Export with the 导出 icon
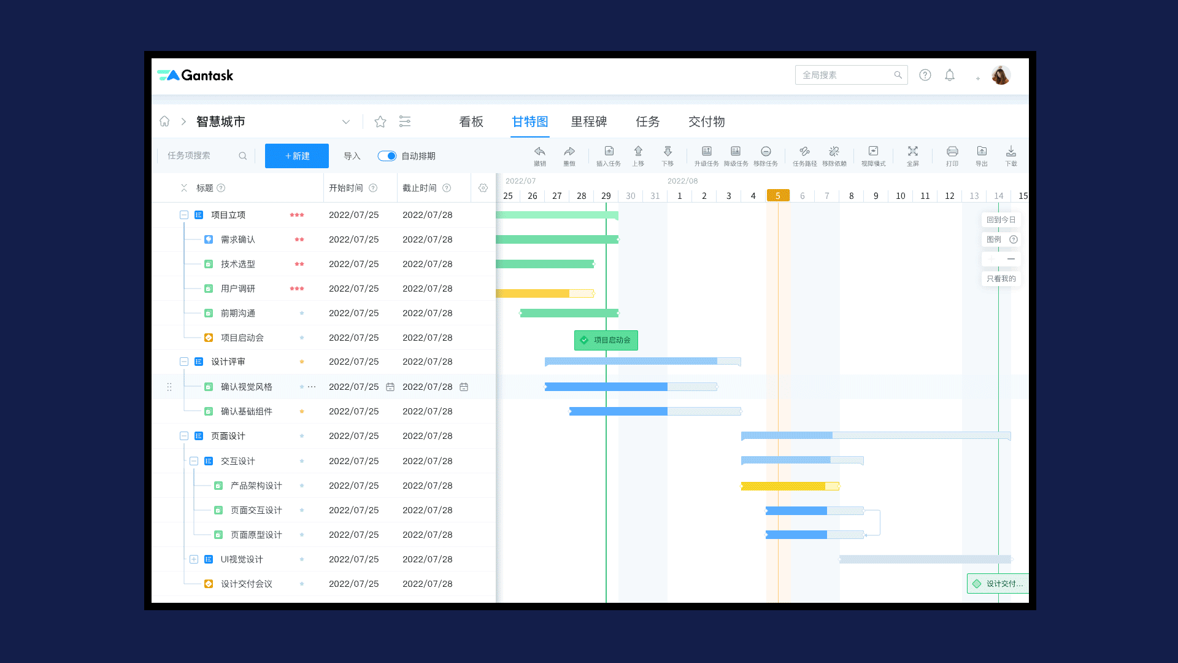This screenshot has height=663, width=1178. pyautogui.click(x=982, y=152)
